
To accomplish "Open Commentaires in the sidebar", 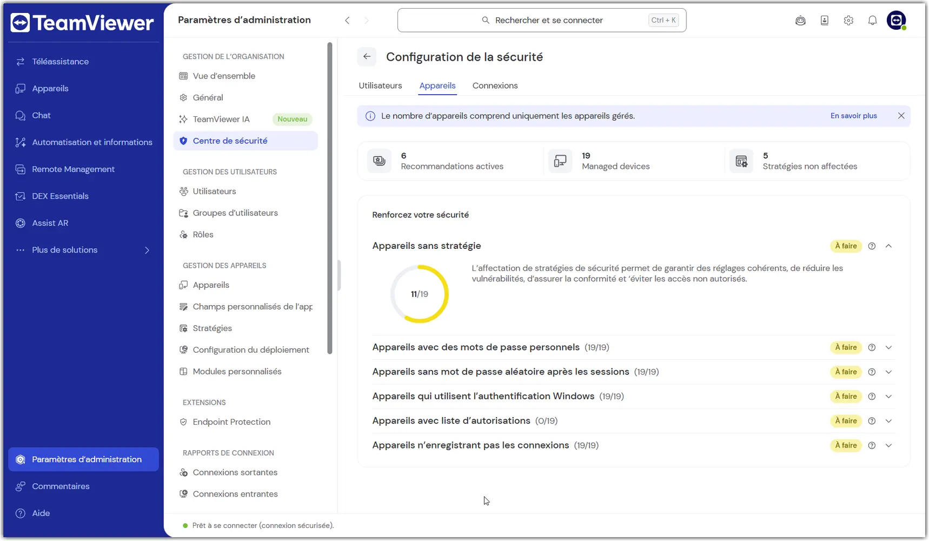I will click(83, 486).
